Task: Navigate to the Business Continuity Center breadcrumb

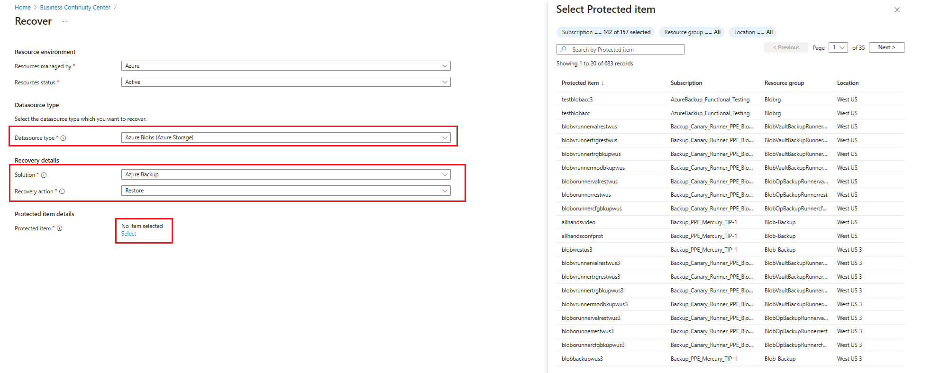Action: coord(75,8)
